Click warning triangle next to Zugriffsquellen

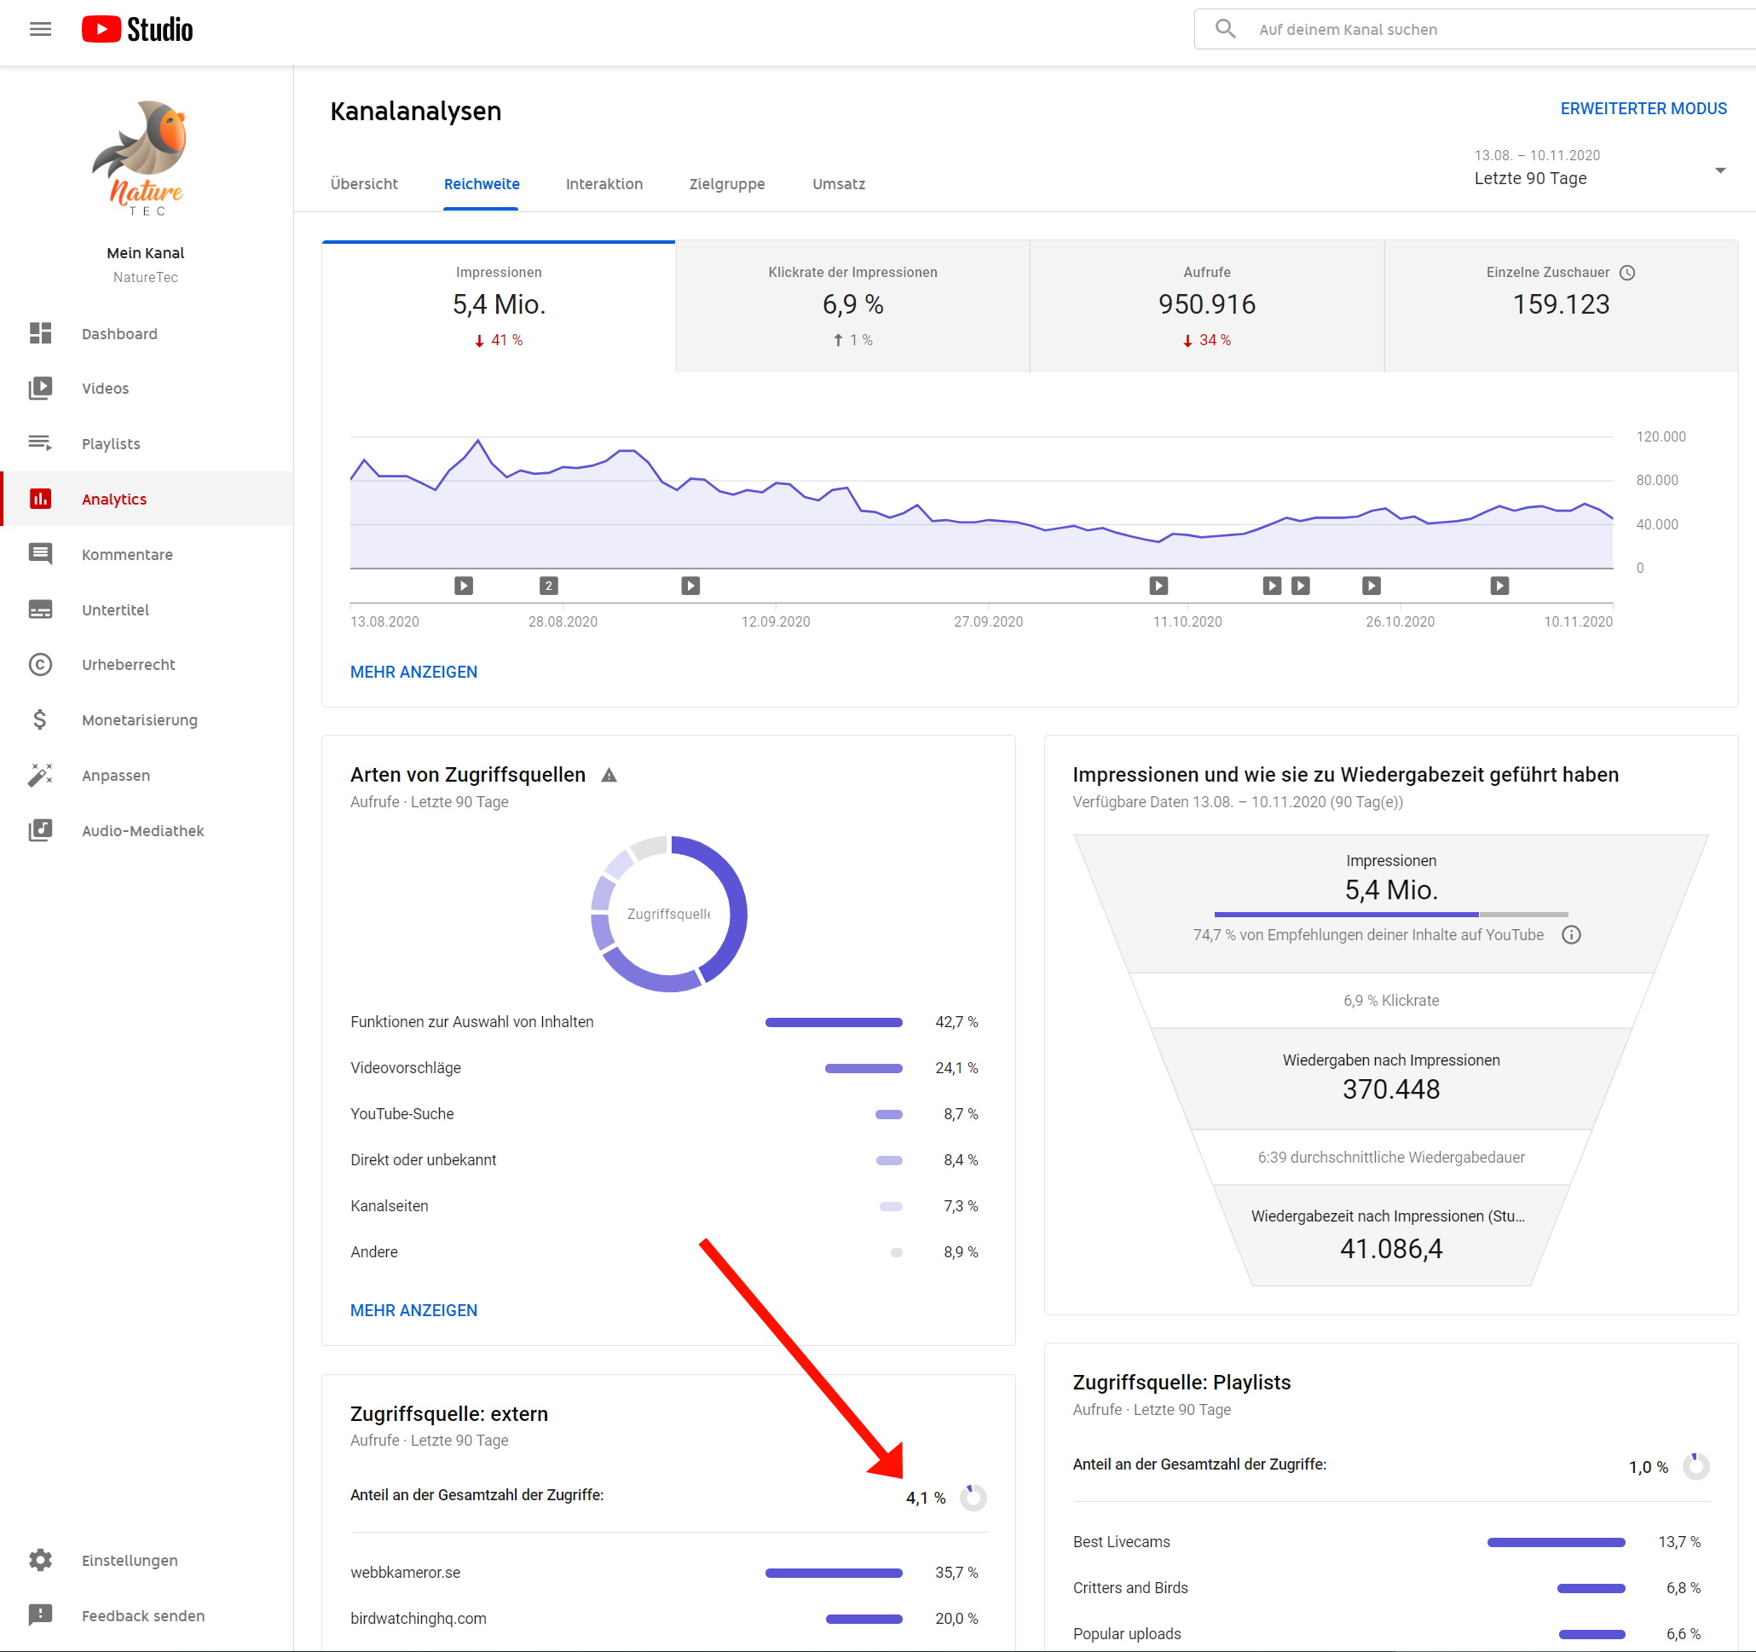coord(609,775)
